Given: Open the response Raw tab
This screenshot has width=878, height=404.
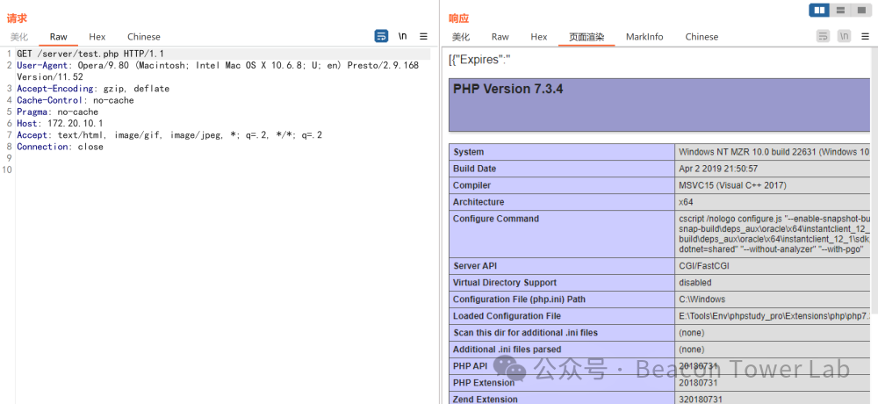Looking at the screenshot, I should 500,37.
